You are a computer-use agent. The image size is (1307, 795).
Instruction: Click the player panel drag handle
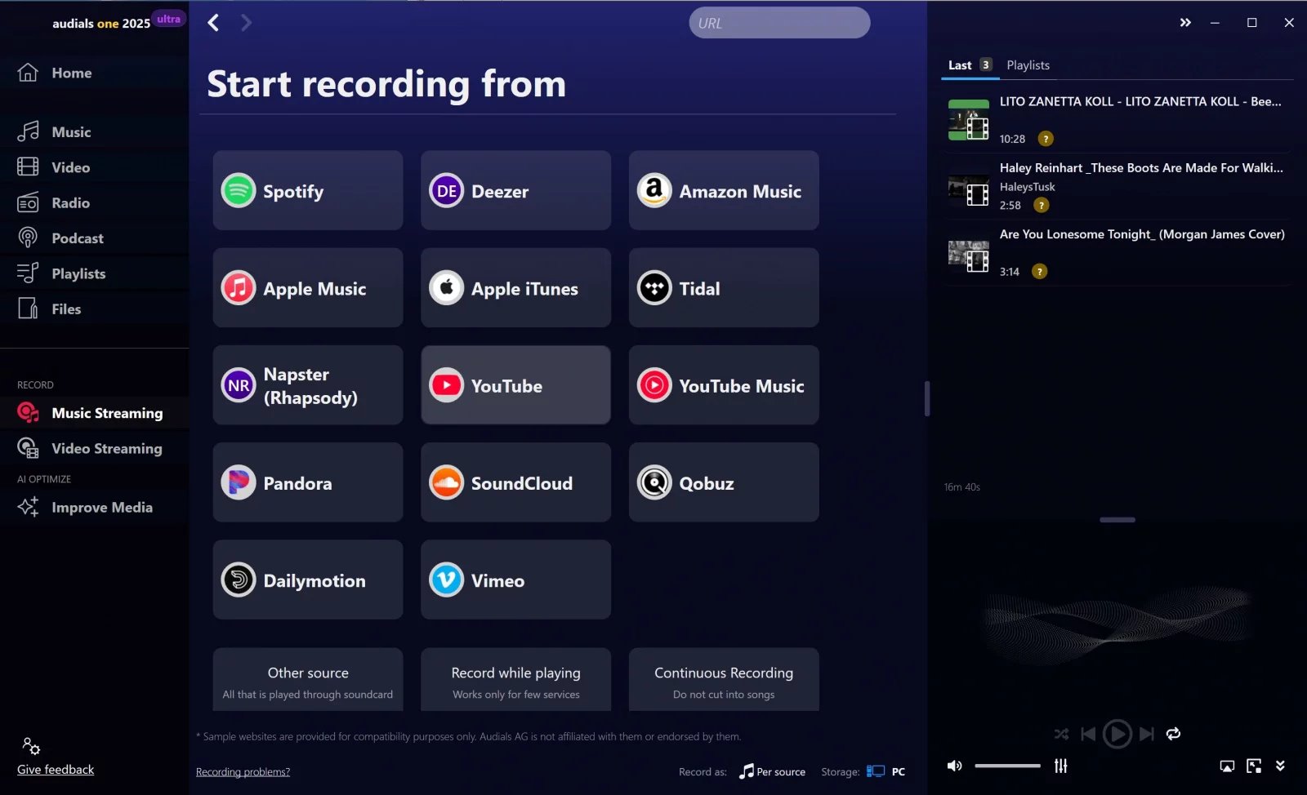[1117, 520]
